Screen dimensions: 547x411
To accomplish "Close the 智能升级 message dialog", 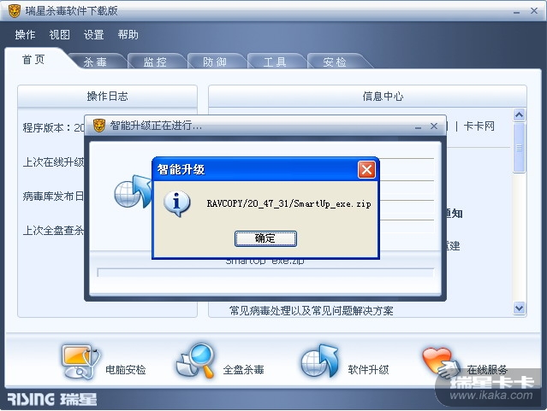I will (366, 170).
